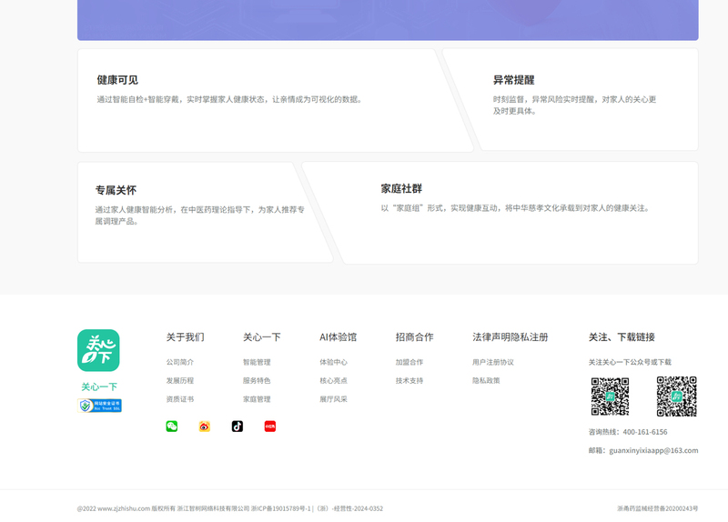Open the 智能管理 footer link
Screen dimensions: 728x522
(x=257, y=362)
